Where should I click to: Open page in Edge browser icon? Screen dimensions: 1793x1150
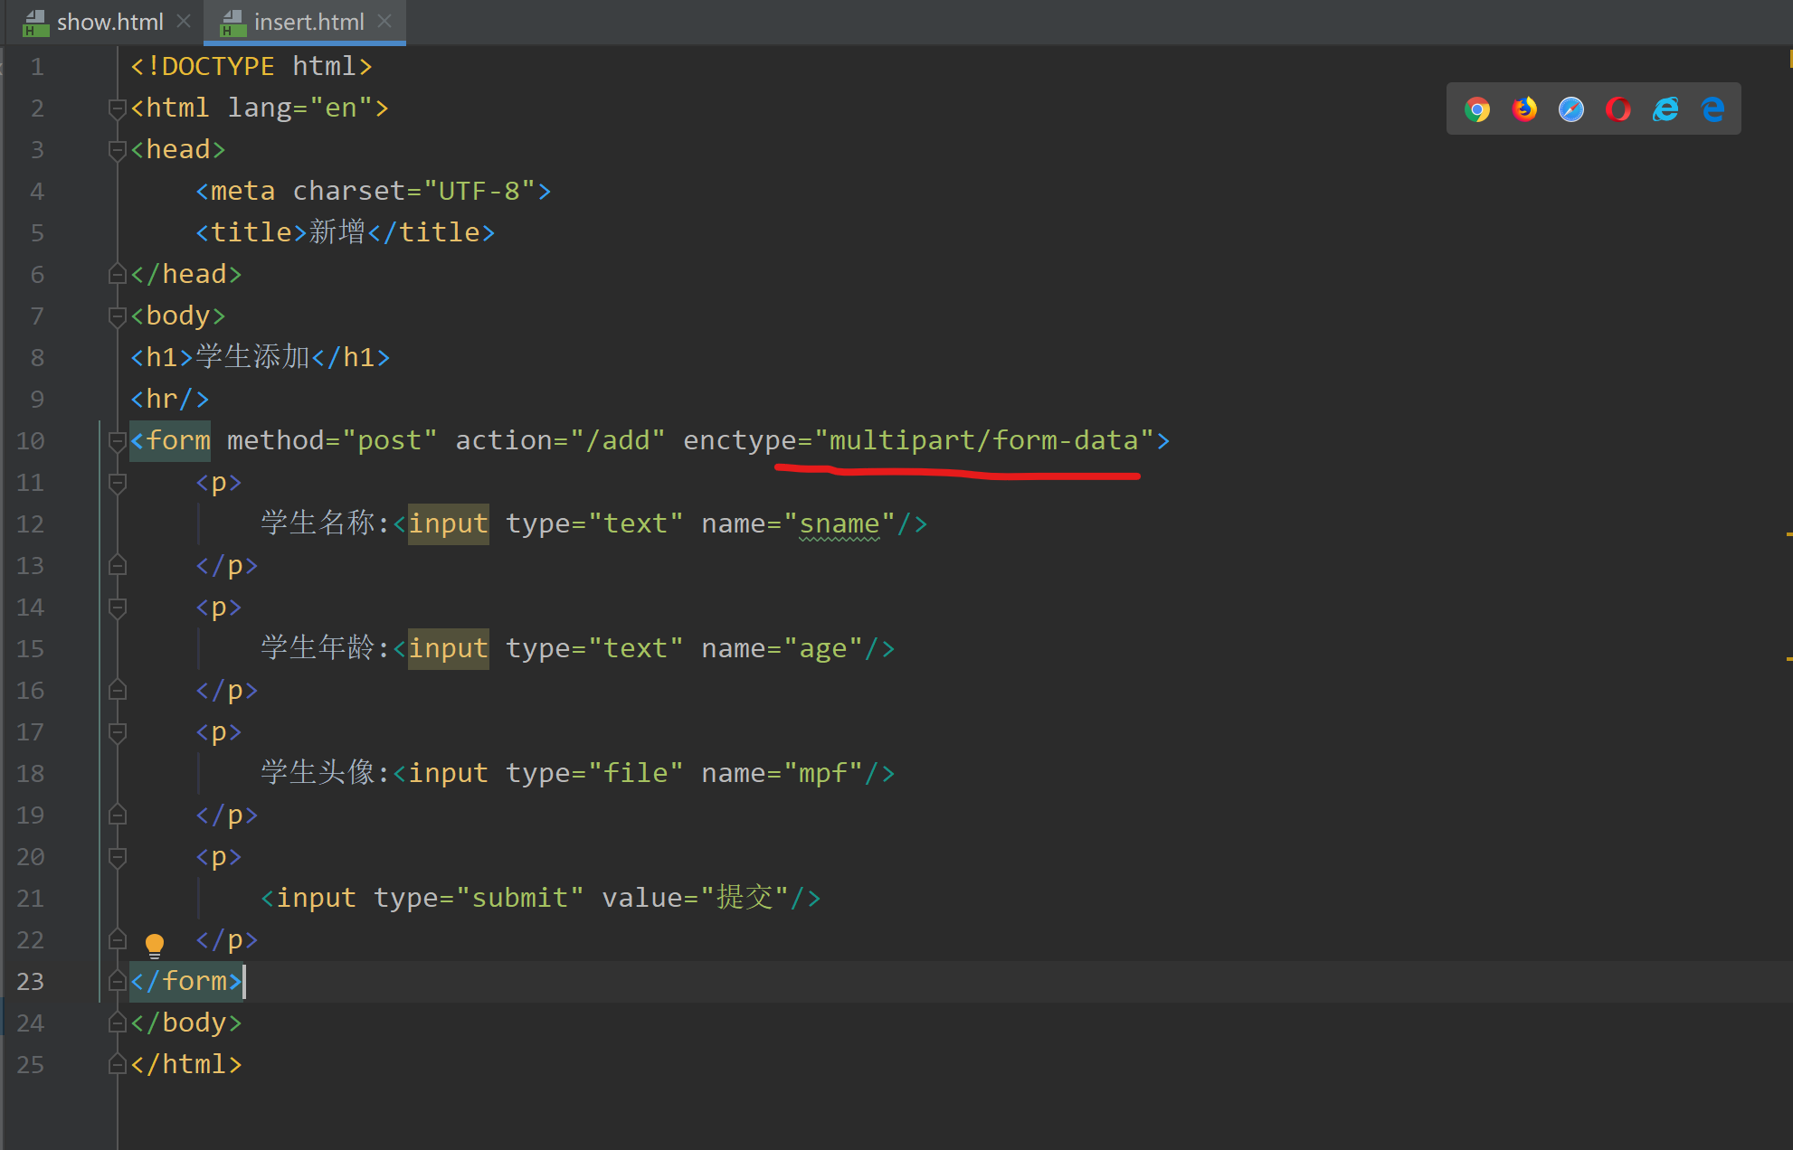[x=1712, y=109]
